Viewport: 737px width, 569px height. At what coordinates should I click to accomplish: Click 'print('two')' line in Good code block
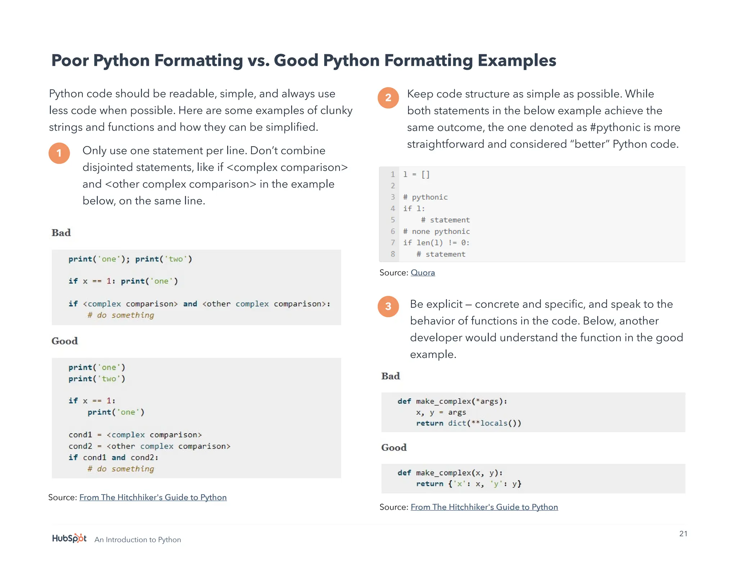(97, 379)
